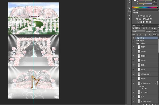Add a Curves adjustment

coord(144,16)
